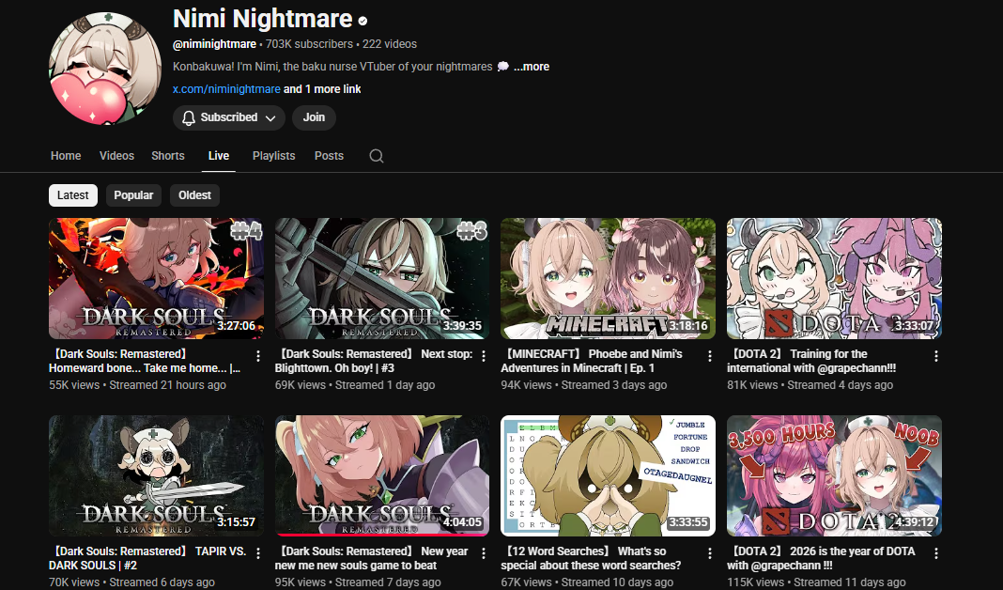1003x590 pixels.
Task: Select the Latest sort chip
Action: click(x=73, y=195)
